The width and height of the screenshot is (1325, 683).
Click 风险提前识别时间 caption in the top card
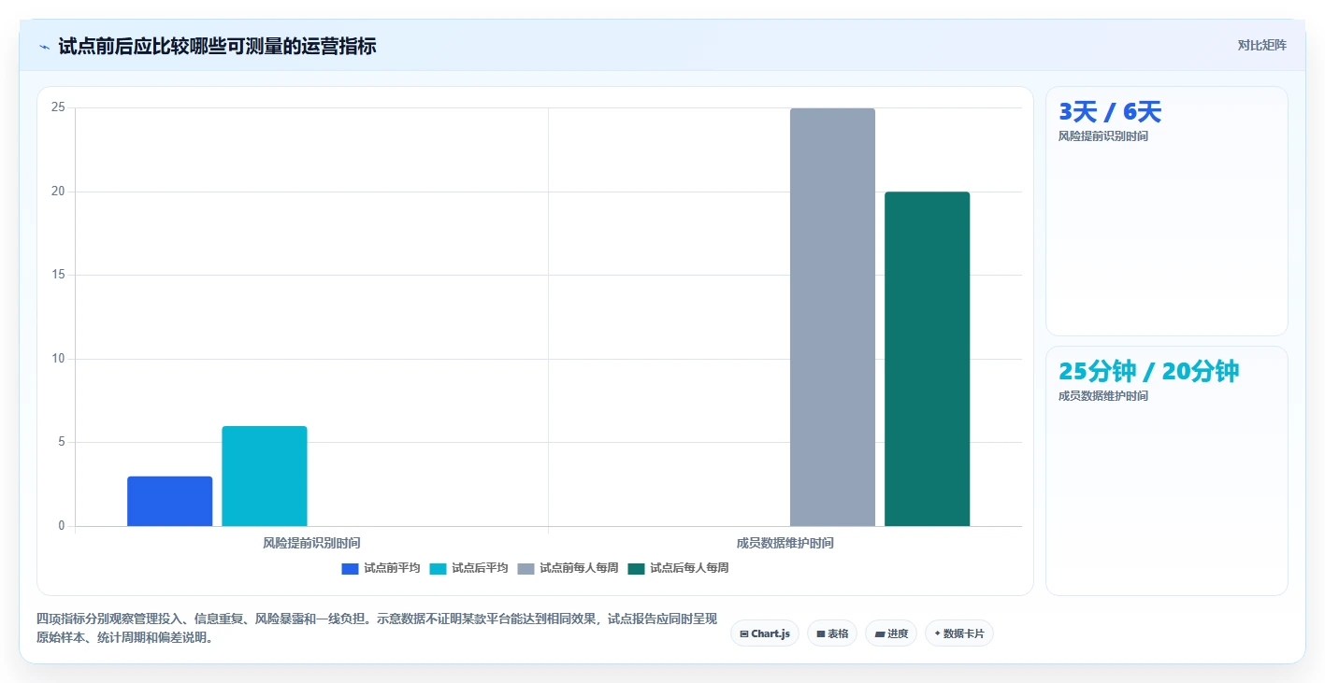pyautogui.click(x=1103, y=136)
